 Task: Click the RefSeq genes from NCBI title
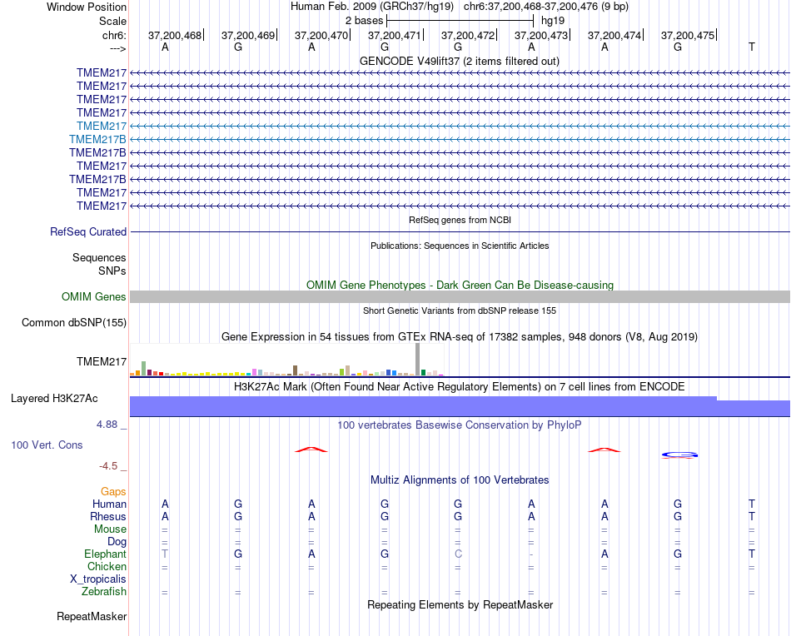click(x=460, y=220)
